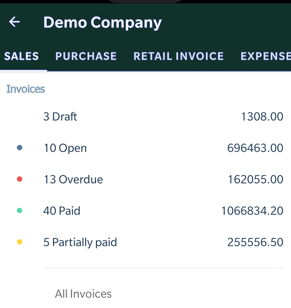
Task: Go to the EXPENSE tab
Action: pyautogui.click(x=266, y=56)
